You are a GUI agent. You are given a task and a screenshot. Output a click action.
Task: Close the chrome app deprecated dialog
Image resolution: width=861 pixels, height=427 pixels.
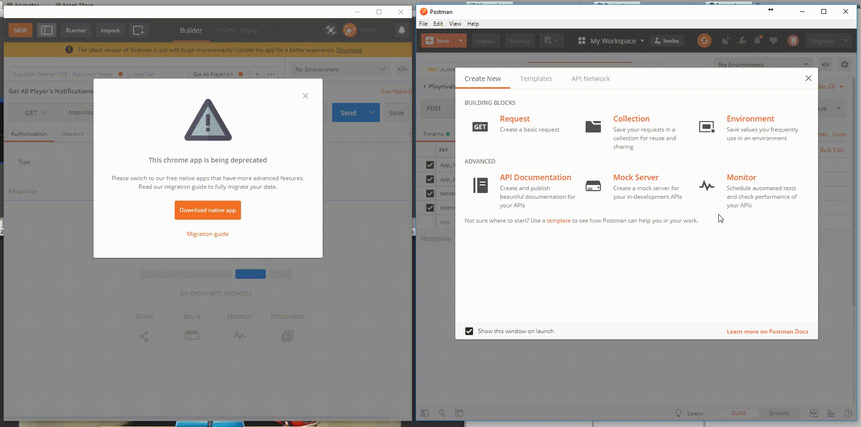tap(305, 96)
